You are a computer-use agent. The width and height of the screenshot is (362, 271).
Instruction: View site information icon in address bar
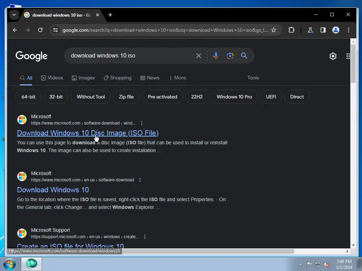56,30
